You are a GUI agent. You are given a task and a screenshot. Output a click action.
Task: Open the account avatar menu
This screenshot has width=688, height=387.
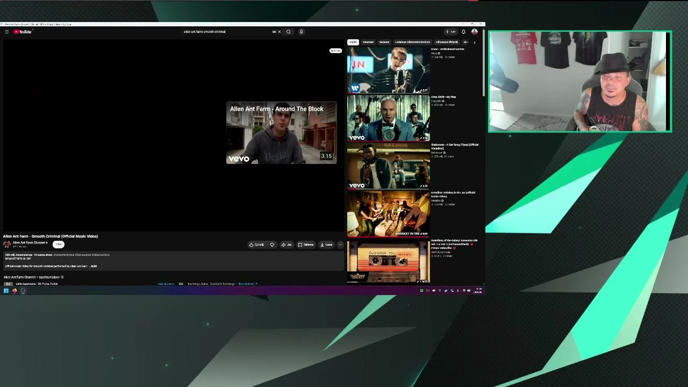[x=475, y=32]
